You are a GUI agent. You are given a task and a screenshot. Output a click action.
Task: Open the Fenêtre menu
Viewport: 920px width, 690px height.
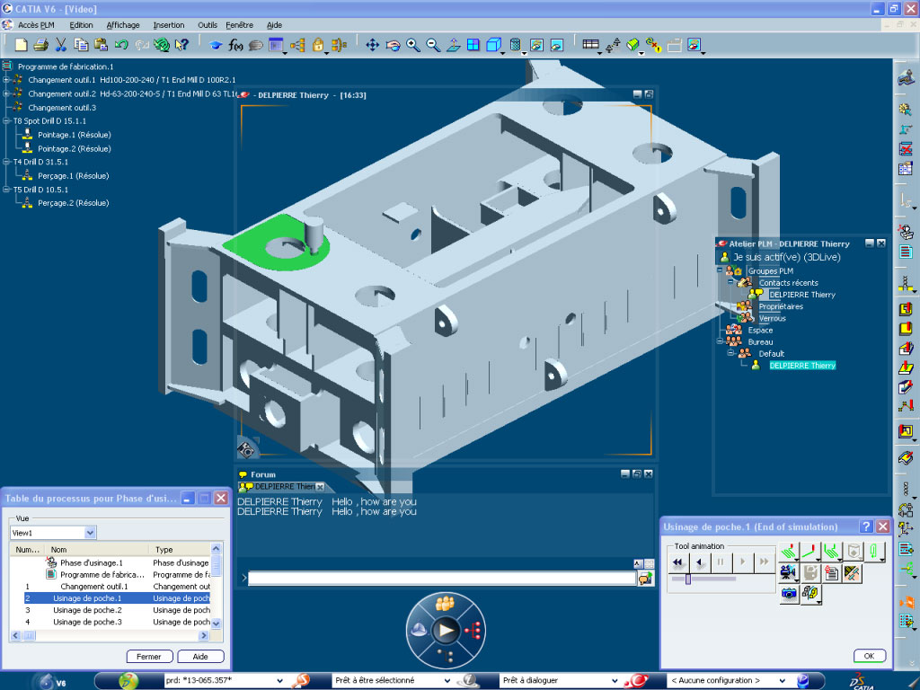(239, 25)
